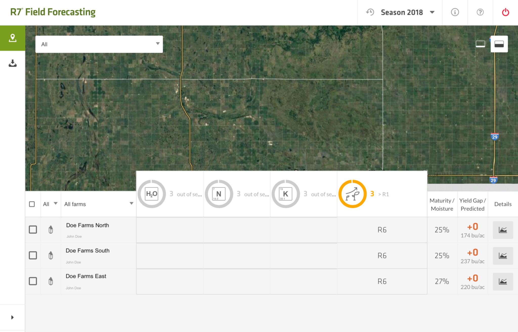This screenshot has height=332, width=518.
Task: Open details chart for Doe Farms South
Action: tap(503, 256)
